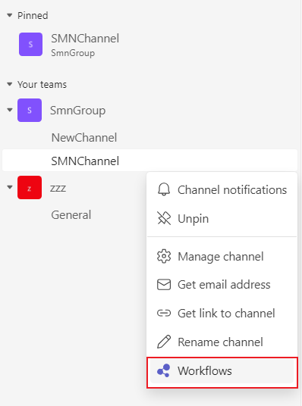Click the envelope icon for email address
Image resolution: width=302 pixels, height=406 pixels.
(x=164, y=285)
